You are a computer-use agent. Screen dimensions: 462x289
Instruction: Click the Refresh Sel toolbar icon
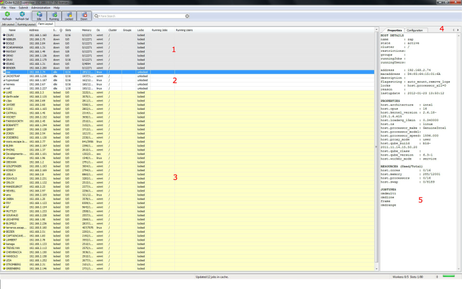coord(22,16)
